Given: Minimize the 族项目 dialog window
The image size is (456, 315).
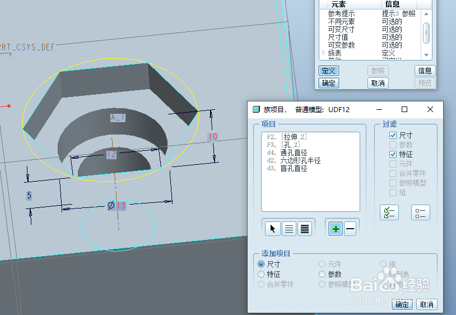Looking at the screenshot, I should 379,109.
